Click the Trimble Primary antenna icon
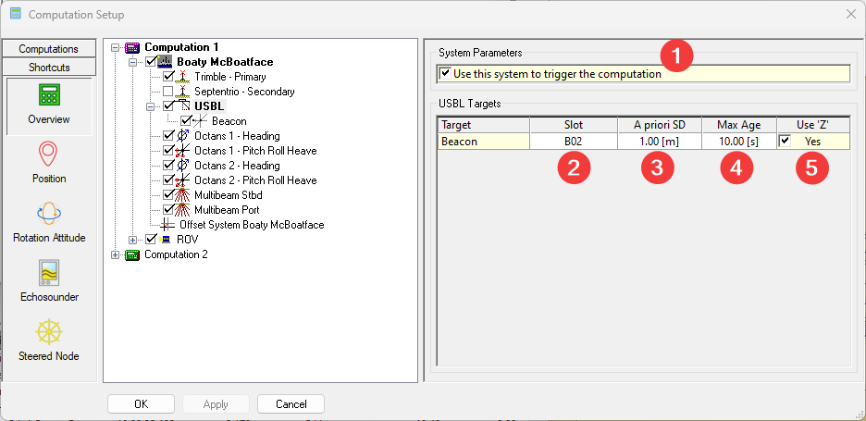The image size is (866, 421). (183, 77)
